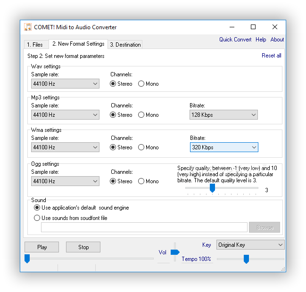Screen dimensions: 306x292
Task: Select Stereo for Ogg channels
Action: 113,181
